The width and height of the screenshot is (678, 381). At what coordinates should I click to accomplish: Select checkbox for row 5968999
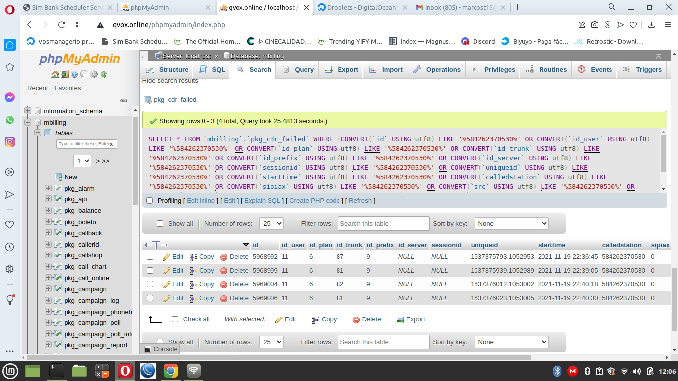(x=150, y=271)
